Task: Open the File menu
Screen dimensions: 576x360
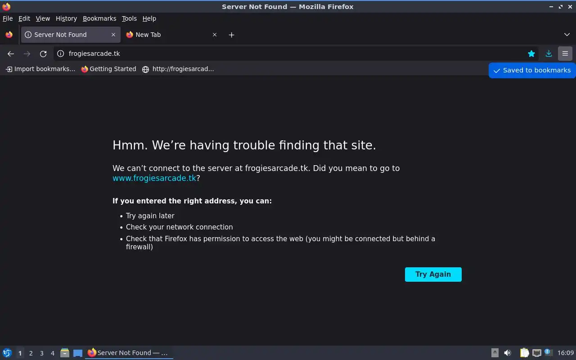Action: coord(8,18)
